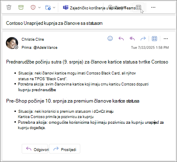Reply all with double-arrow icon

coord(132,39)
